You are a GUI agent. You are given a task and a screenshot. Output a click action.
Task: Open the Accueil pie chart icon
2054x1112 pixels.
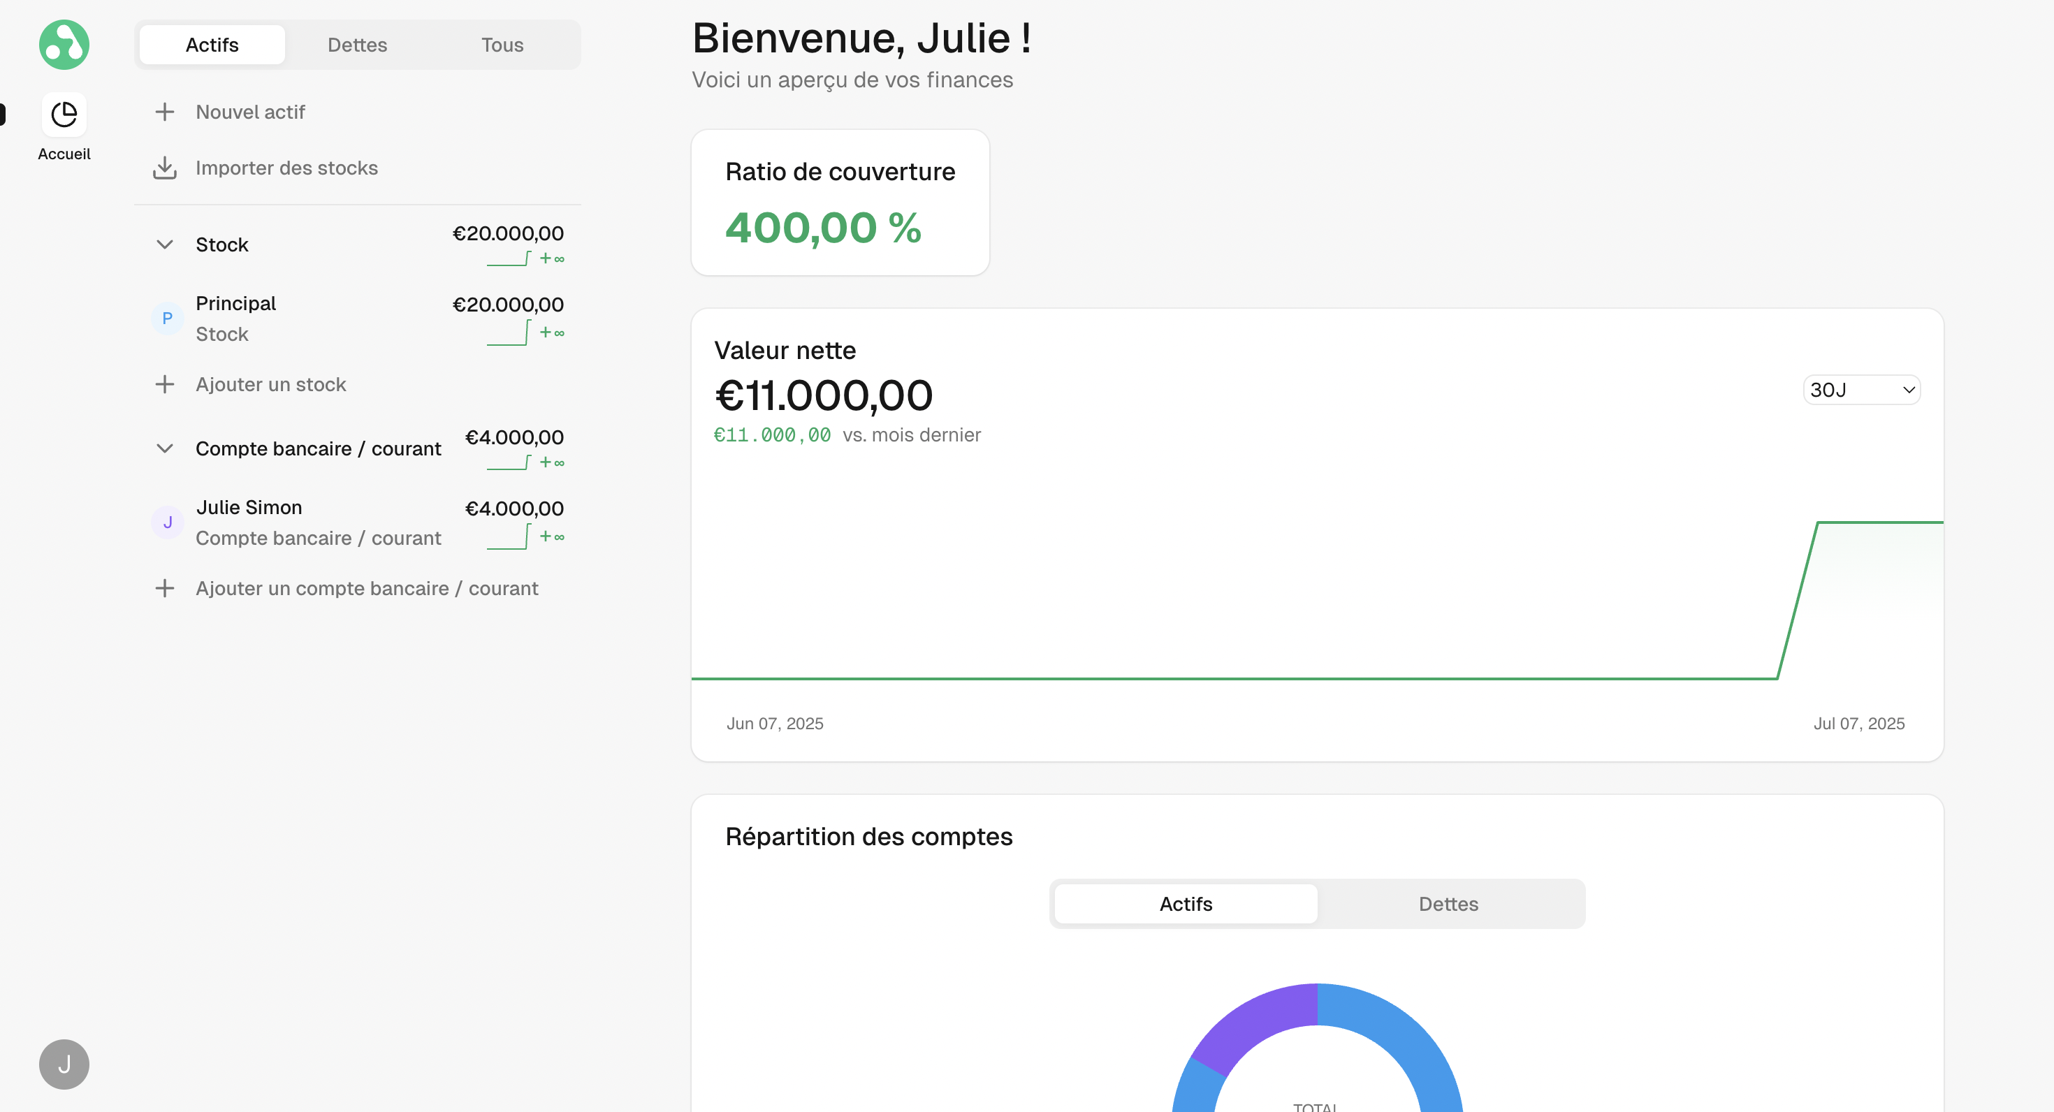(x=64, y=115)
